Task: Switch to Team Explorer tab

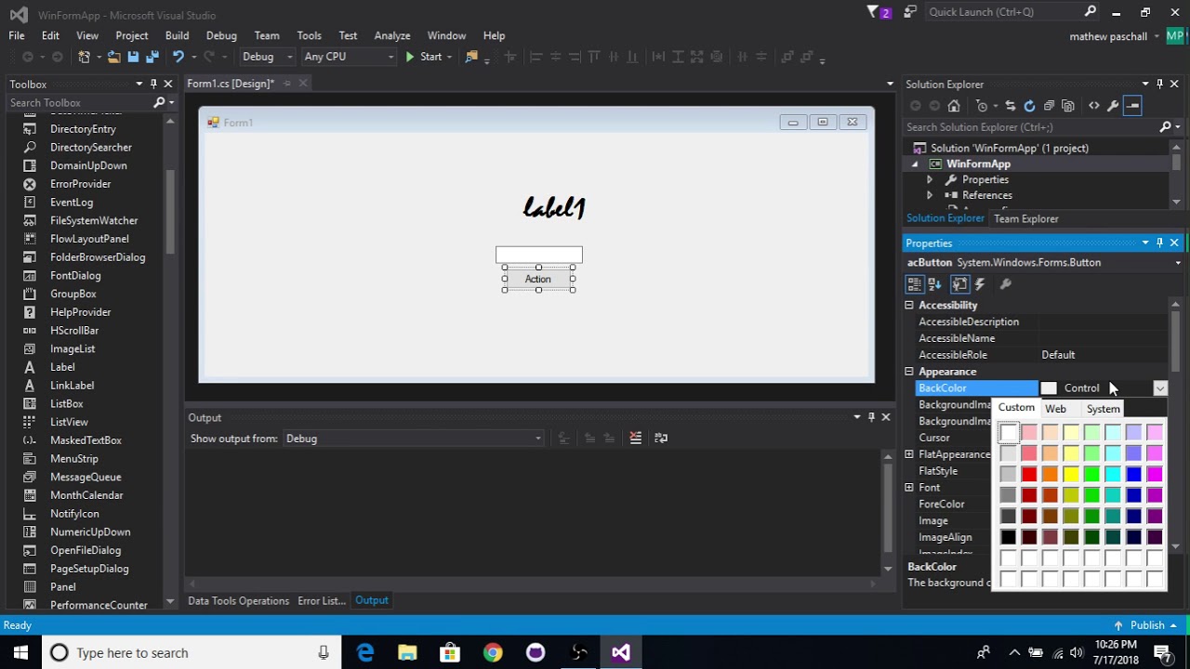Action: click(1026, 218)
